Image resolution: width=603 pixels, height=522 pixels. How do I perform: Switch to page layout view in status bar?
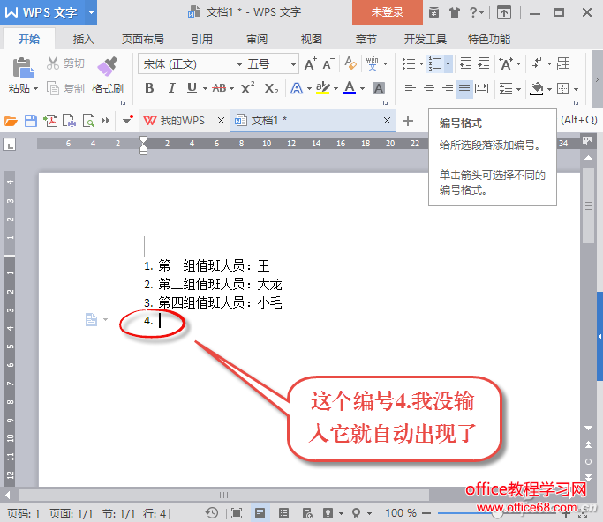pos(260,513)
